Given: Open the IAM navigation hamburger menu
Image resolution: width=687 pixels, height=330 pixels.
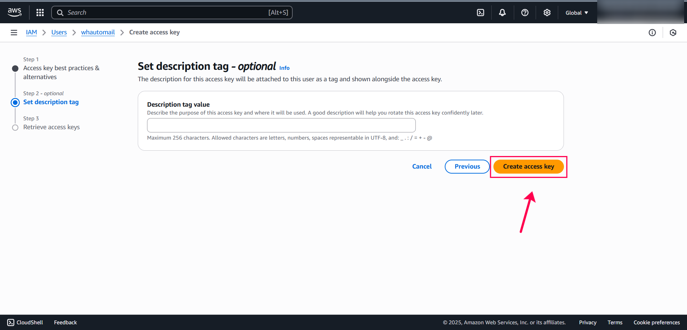Looking at the screenshot, I should pos(14,32).
